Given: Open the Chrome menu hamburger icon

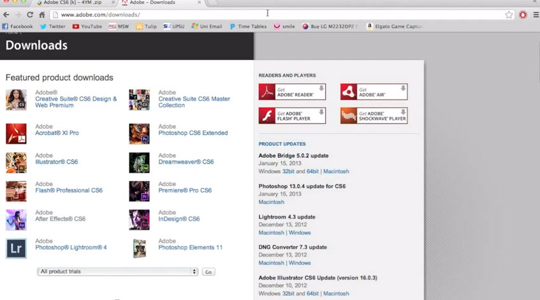Looking at the screenshot, I should click(536, 15).
